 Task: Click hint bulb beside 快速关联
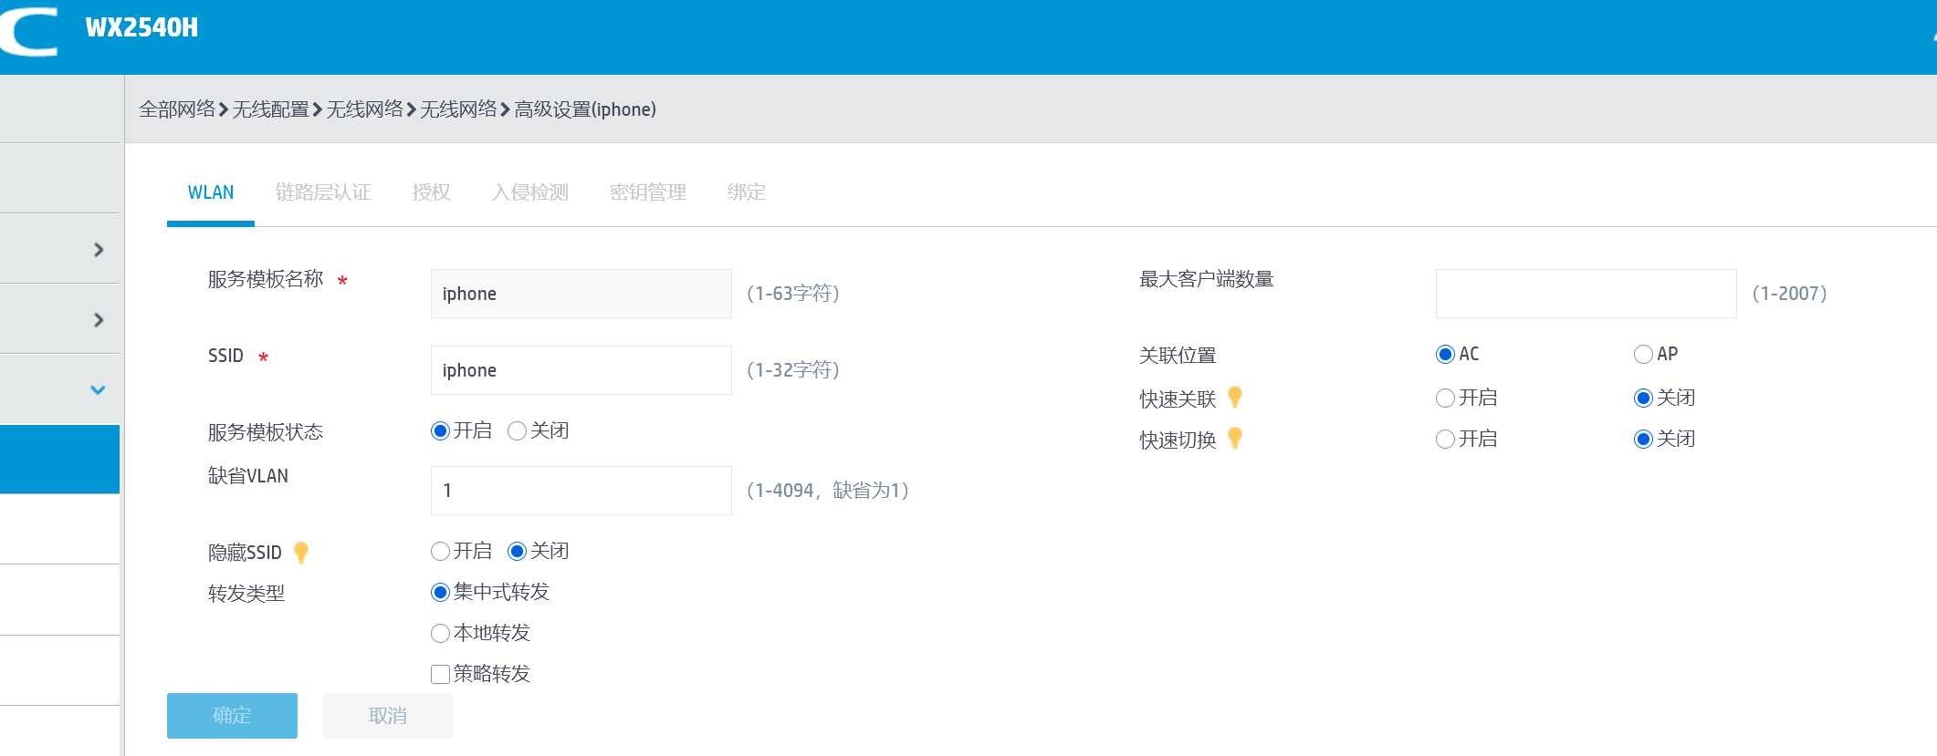pyautogui.click(x=1235, y=397)
